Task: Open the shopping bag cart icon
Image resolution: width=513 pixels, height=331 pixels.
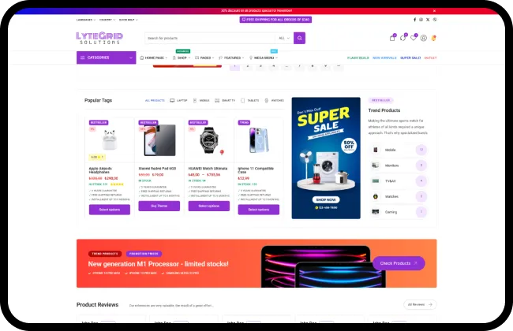Action: [x=392, y=38]
